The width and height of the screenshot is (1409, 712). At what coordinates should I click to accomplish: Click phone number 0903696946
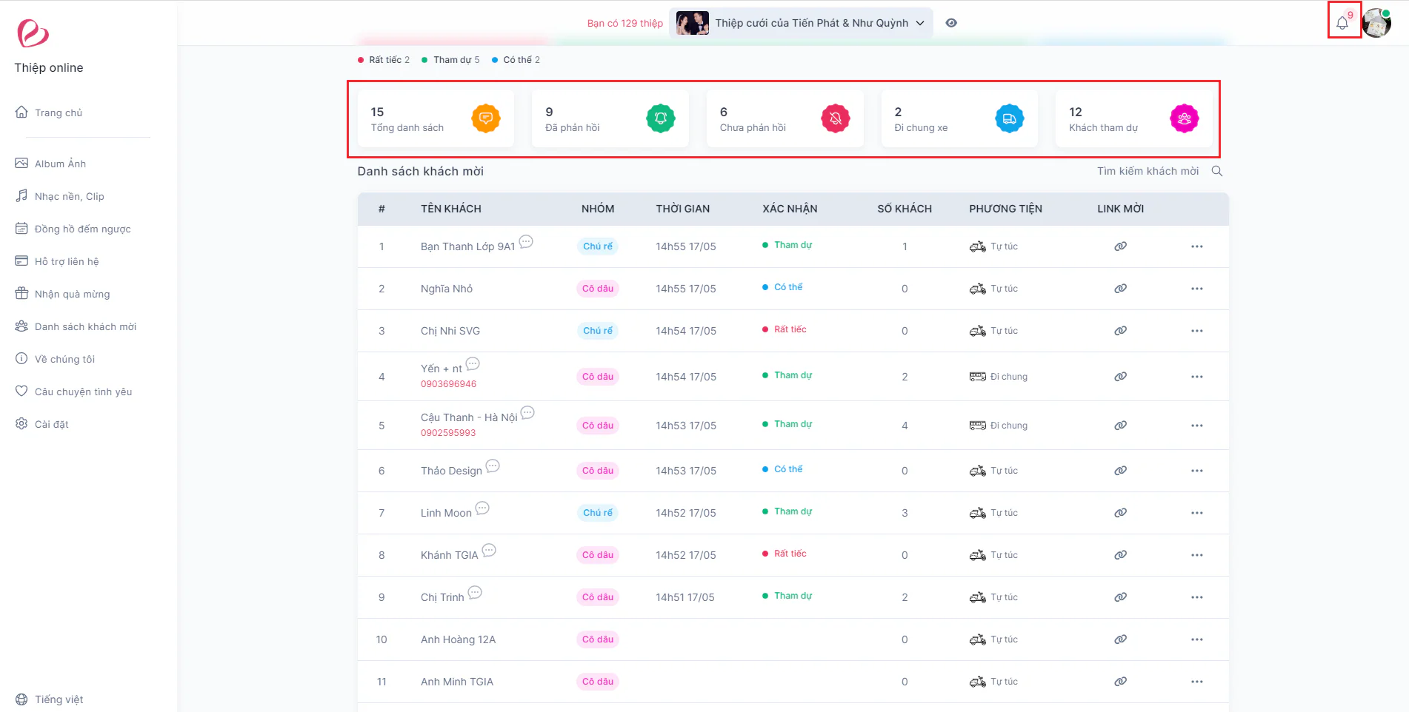(449, 384)
